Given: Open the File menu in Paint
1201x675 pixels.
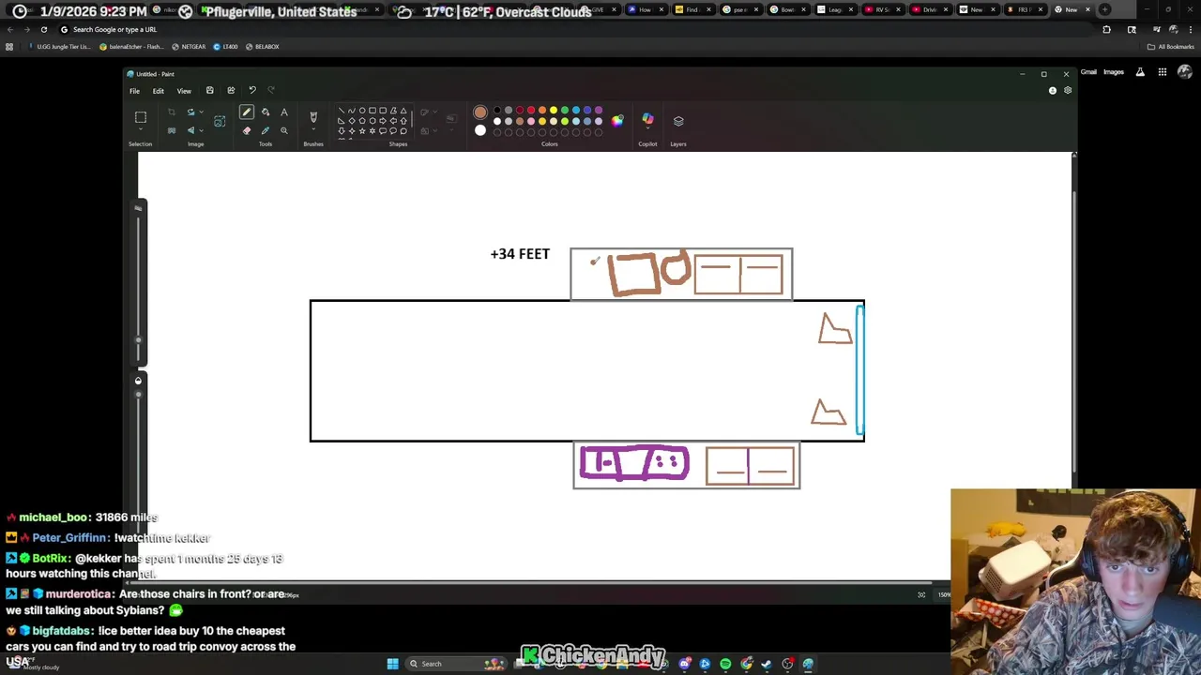Looking at the screenshot, I should tap(134, 91).
